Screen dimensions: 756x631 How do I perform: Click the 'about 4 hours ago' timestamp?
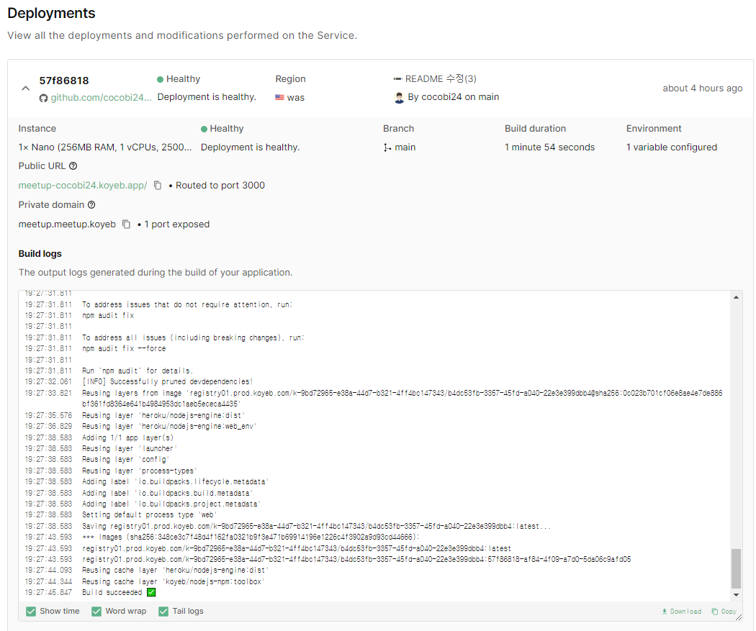click(x=703, y=88)
